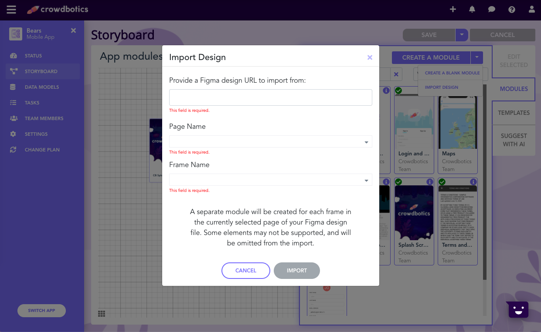Toggle the green checkmark on the Terms and Conditions module
The image size is (541, 332).
(x=442, y=182)
